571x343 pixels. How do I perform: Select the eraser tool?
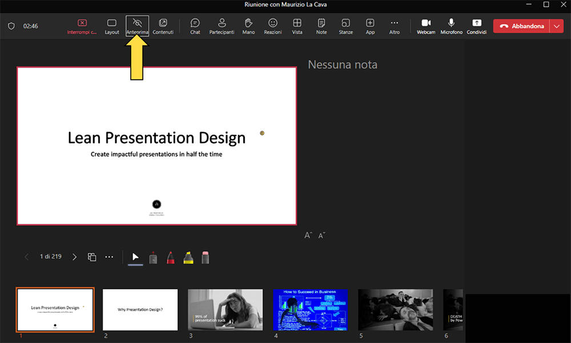[x=206, y=257]
